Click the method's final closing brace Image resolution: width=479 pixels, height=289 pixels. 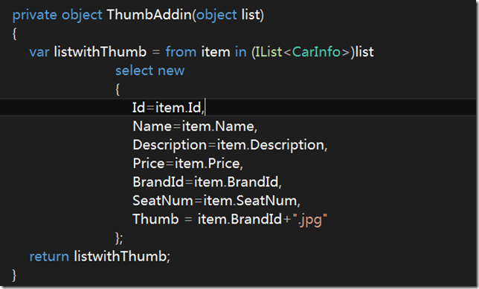pos(14,276)
